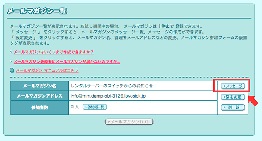Open link メールマガジンはいくつまで作成できますか？
Screen dimensions: 262x141
(54, 52)
